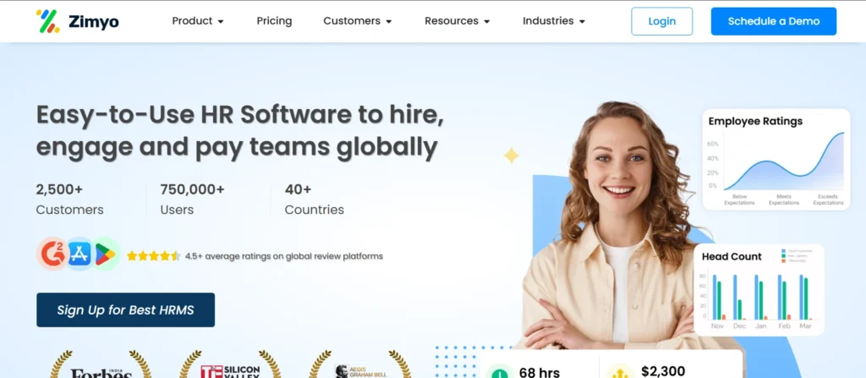Click the Aegis Graham Bell award badge
866x378 pixels.
click(x=359, y=367)
